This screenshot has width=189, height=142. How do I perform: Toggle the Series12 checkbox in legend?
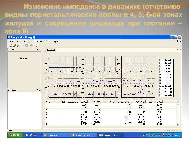pyautogui.click(x=160, y=95)
